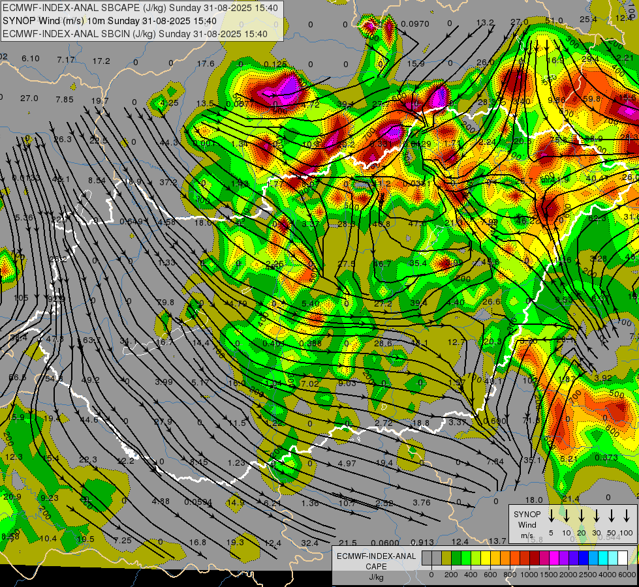The height and width of the screenshot is (587, 639).
Task: Click the map value '7.02'
Action: point(310,384)
